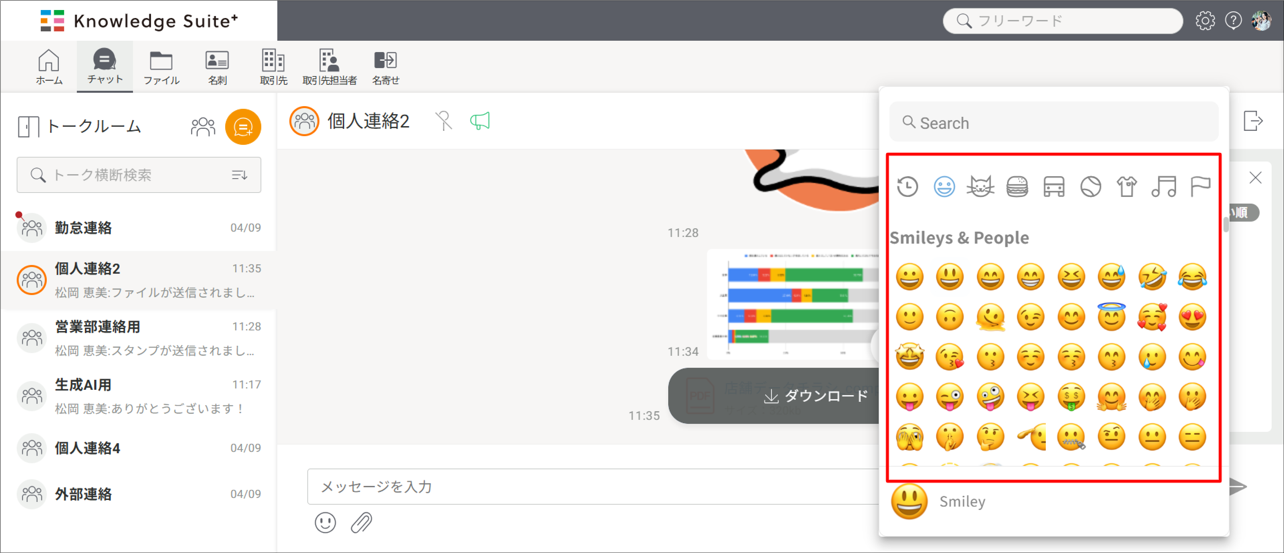Close the side panel with X
1284x553 pixels.
coord(1256,178)
